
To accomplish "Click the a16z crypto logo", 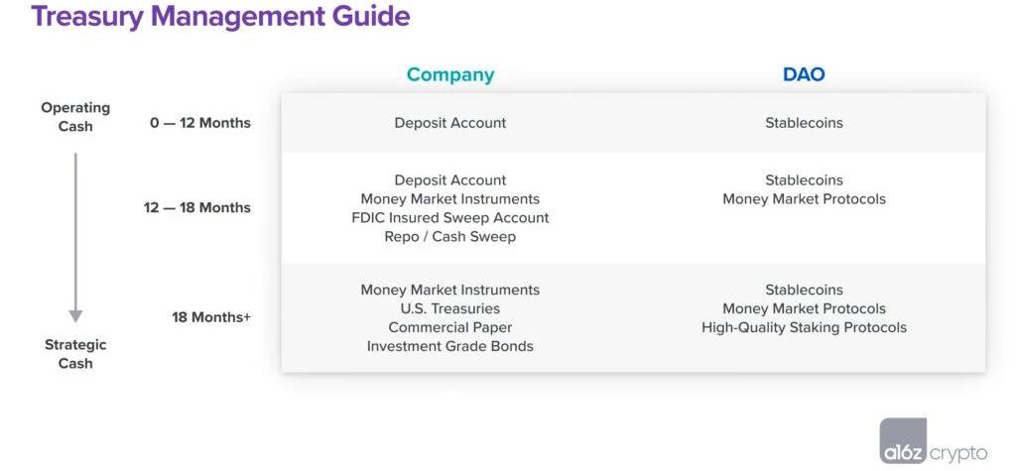I will 933,441.
